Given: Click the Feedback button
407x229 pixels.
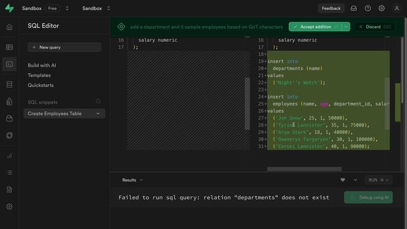Looking at the screenshot, I should point(331,8).
